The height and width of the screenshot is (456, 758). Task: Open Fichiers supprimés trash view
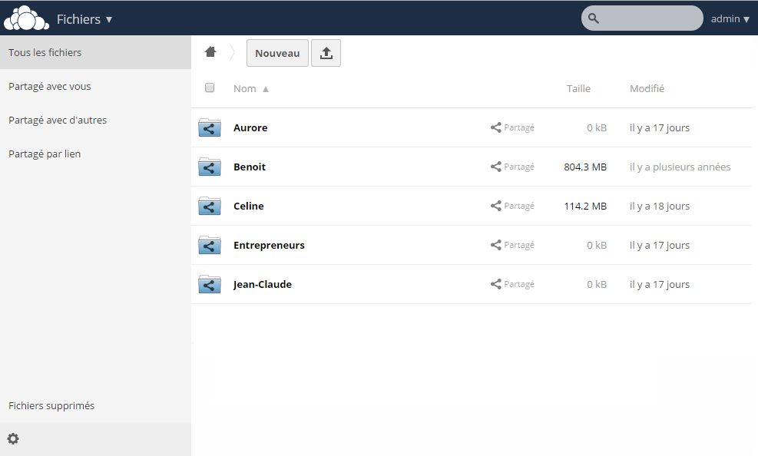[x=96, y=405]
